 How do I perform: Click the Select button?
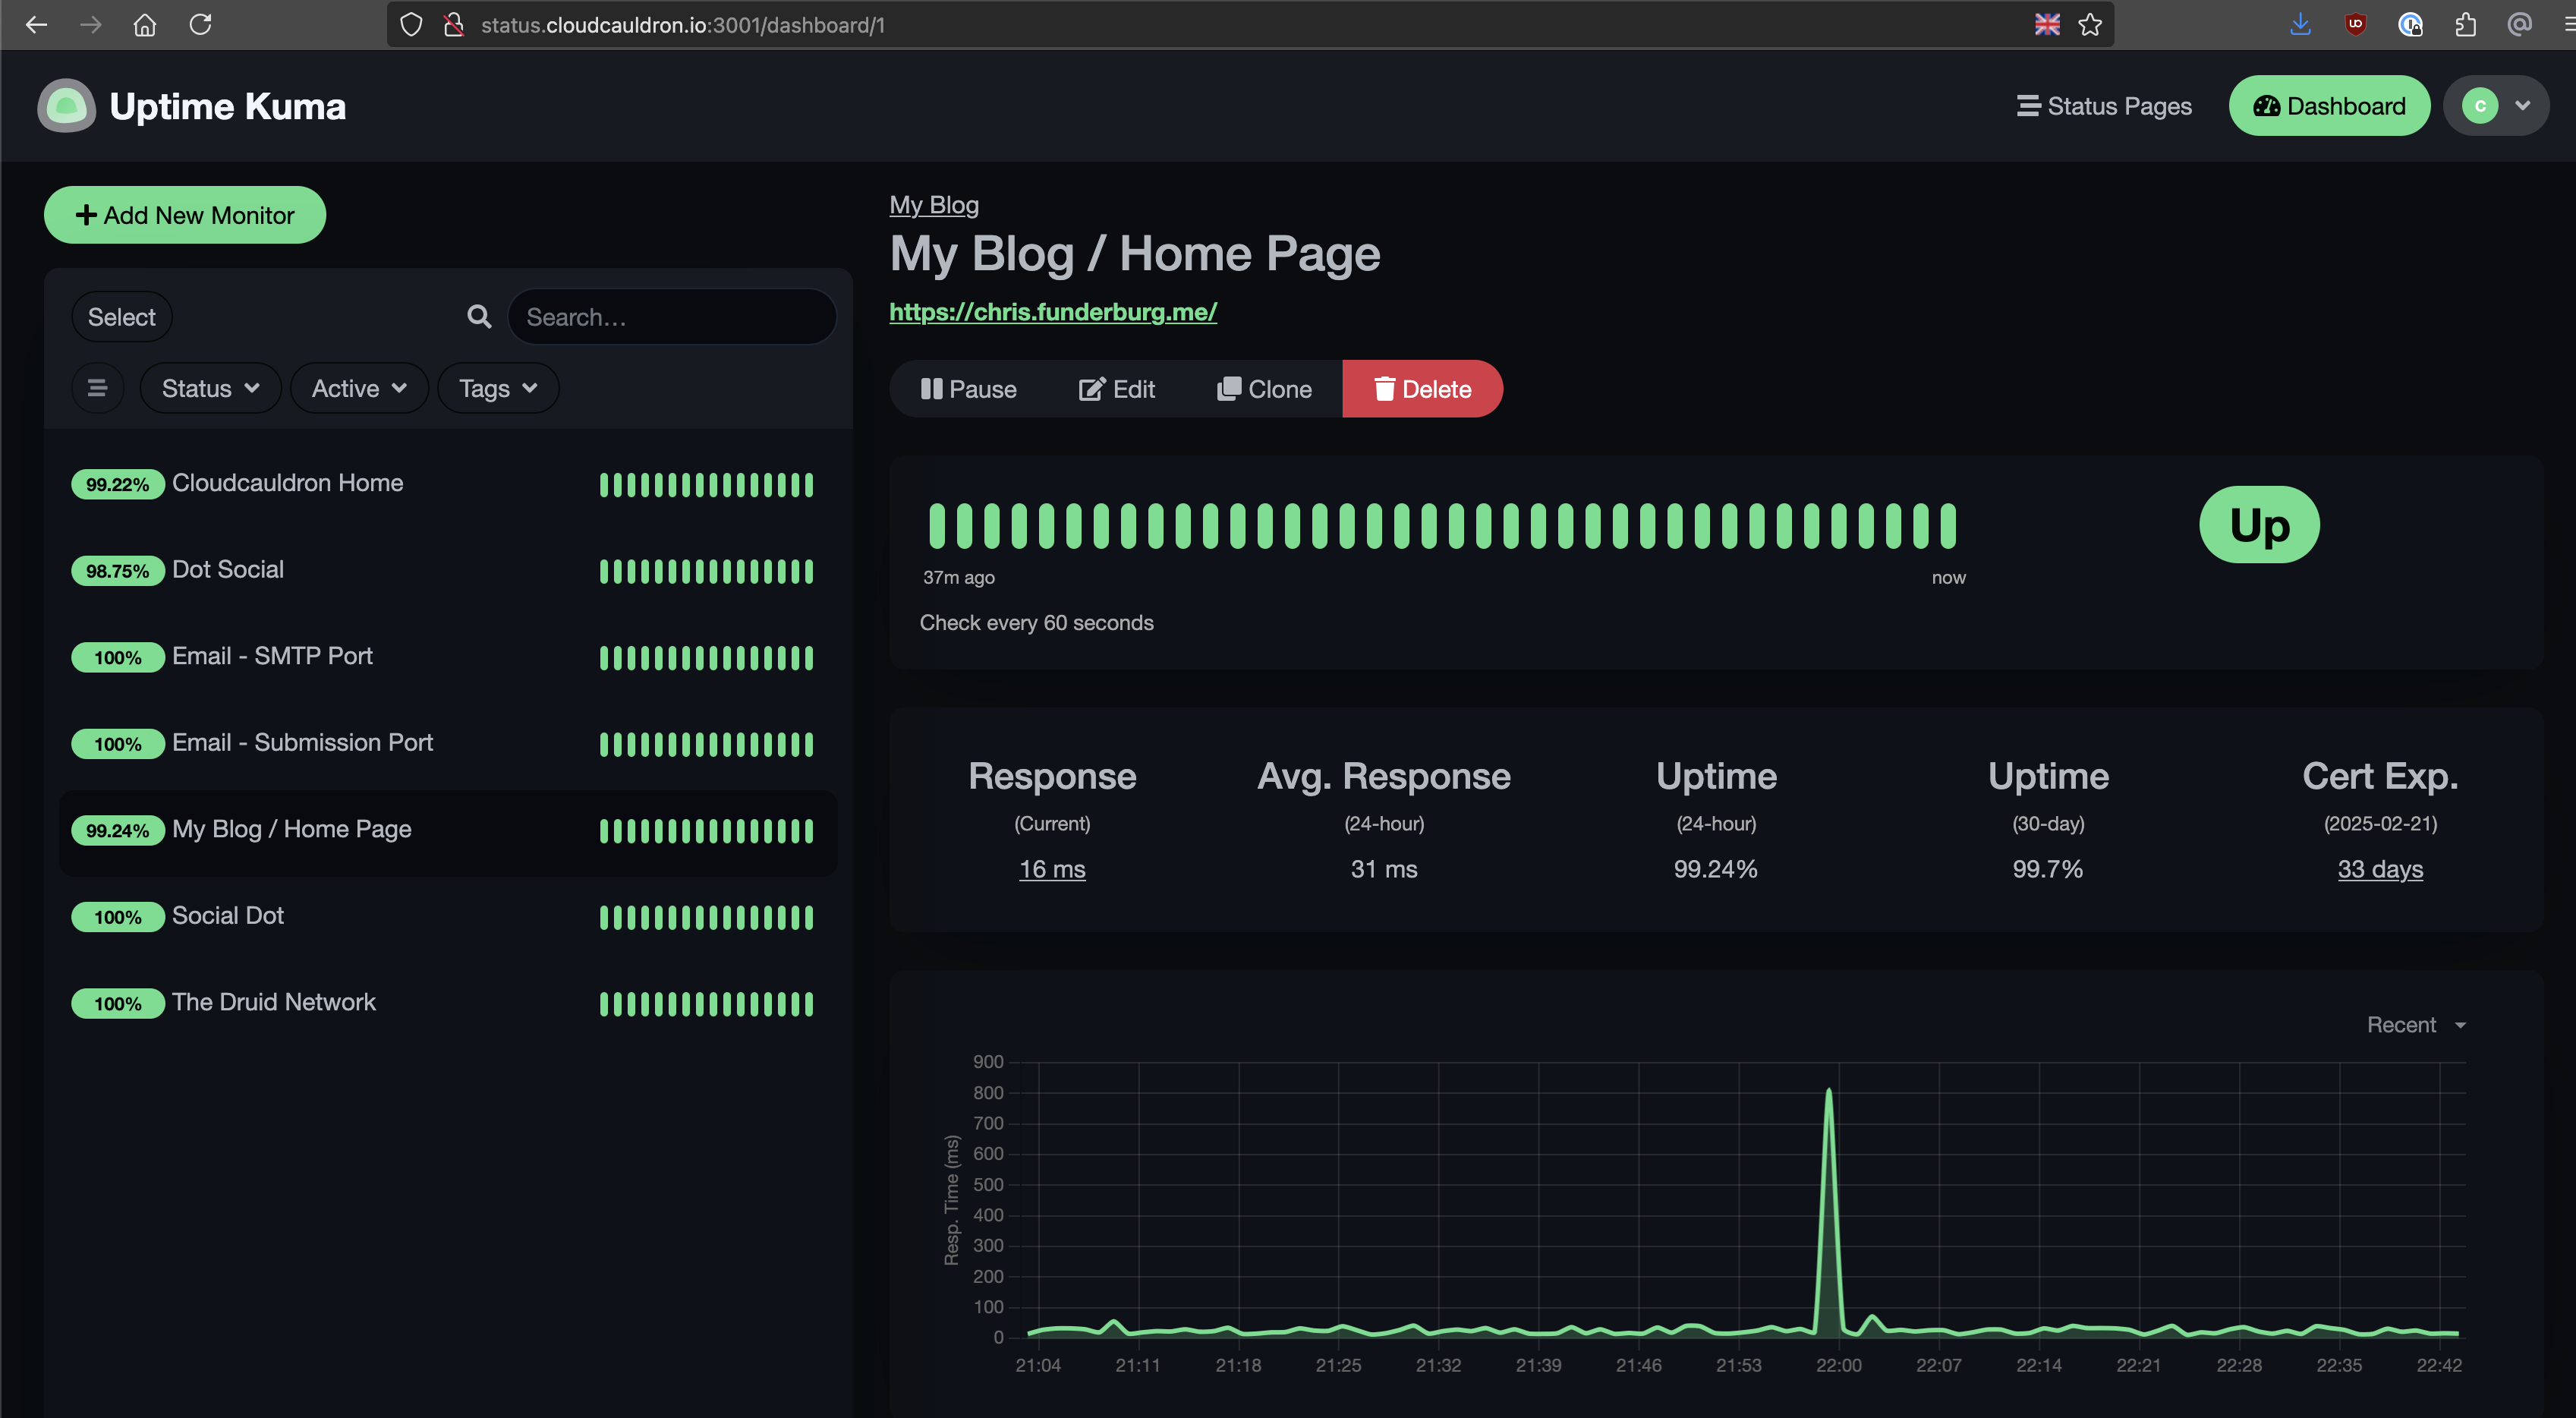tap(122, 317)
